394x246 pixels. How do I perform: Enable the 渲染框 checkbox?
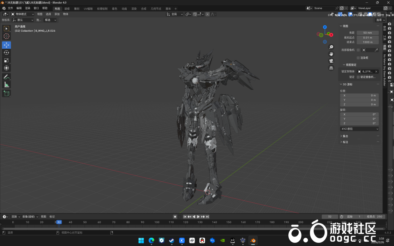[358, 58]
